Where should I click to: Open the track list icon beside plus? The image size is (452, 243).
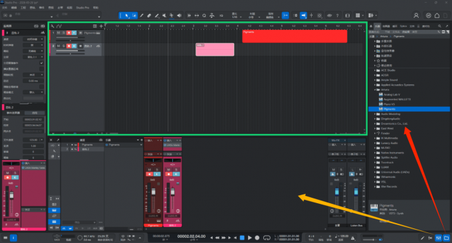95,26
